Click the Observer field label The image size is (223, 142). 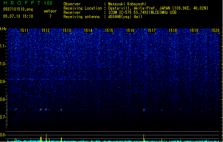click(x=72, y=4)
